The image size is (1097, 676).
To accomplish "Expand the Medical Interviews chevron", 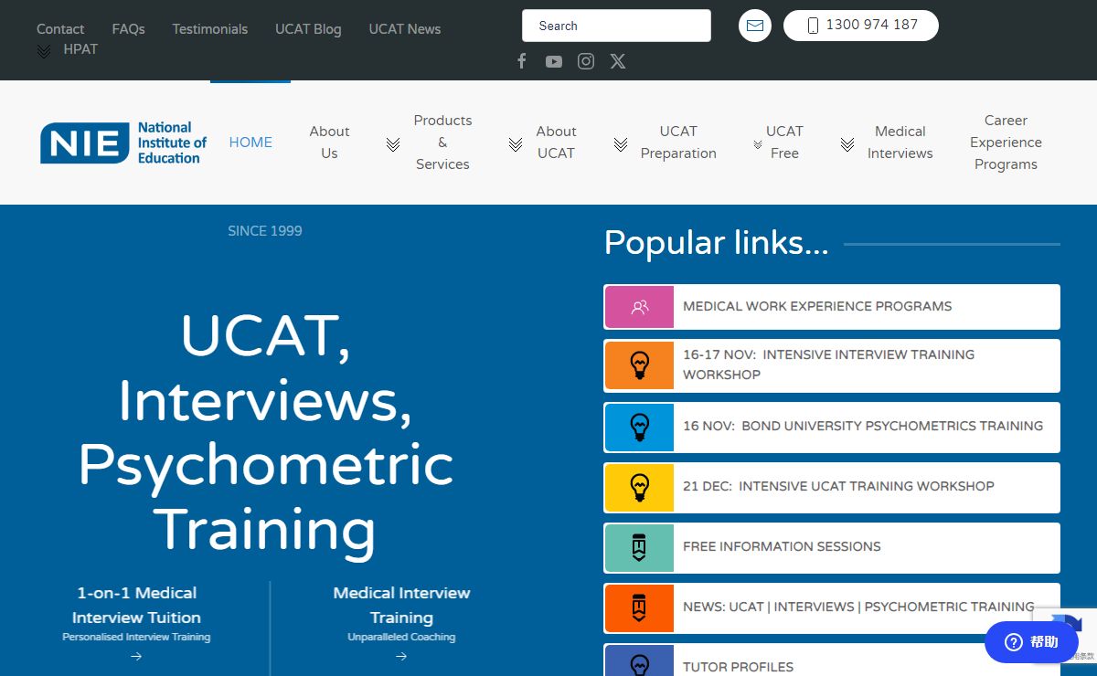I will click(x=847, y=143).
